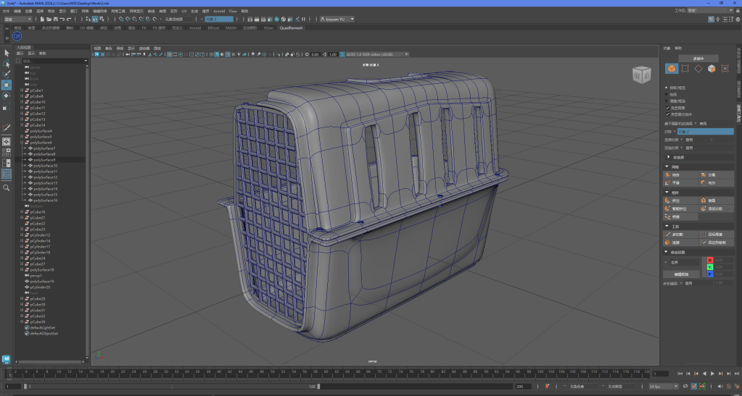
Task: Click the red X axis swatch
Action: coord(710,260)
